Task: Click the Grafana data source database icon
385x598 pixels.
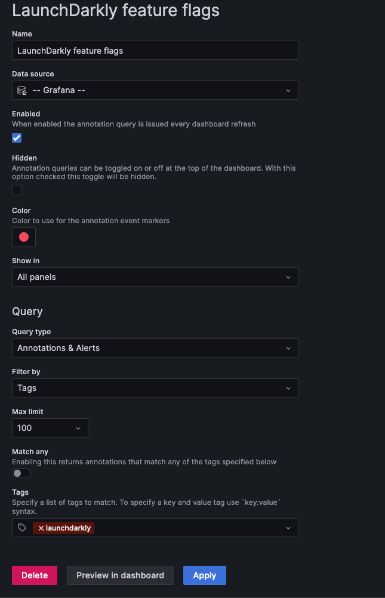Action: [x=21, y=90]
